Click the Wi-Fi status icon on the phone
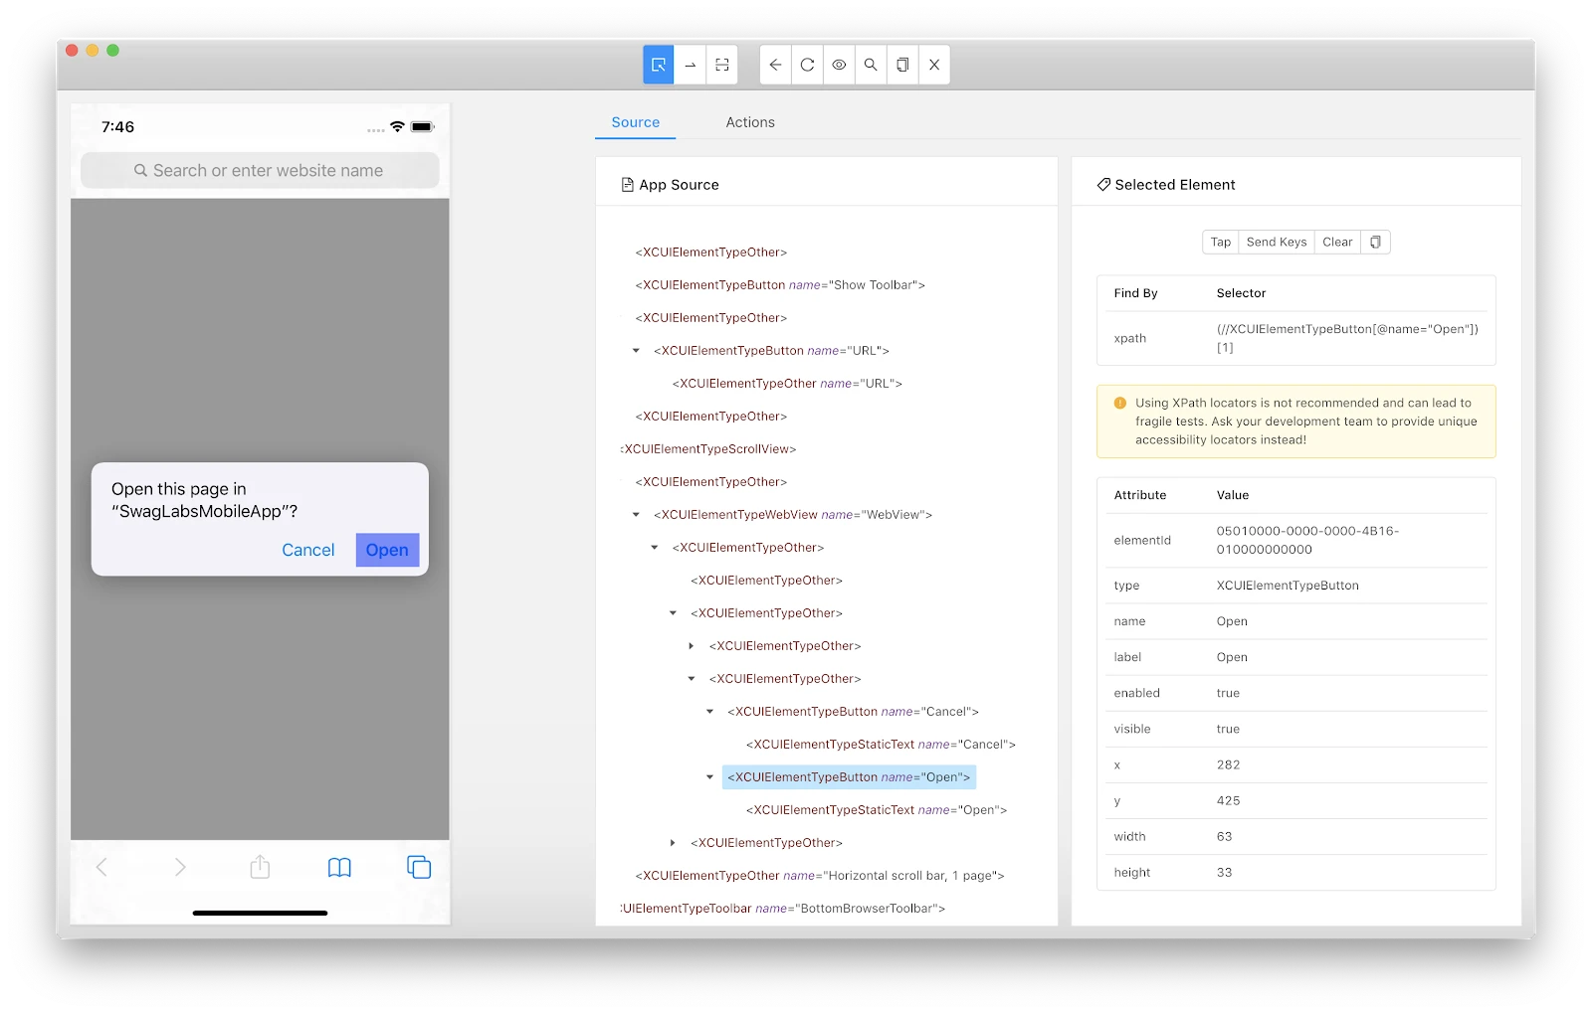1592x1014 pixels. [398, 126]
